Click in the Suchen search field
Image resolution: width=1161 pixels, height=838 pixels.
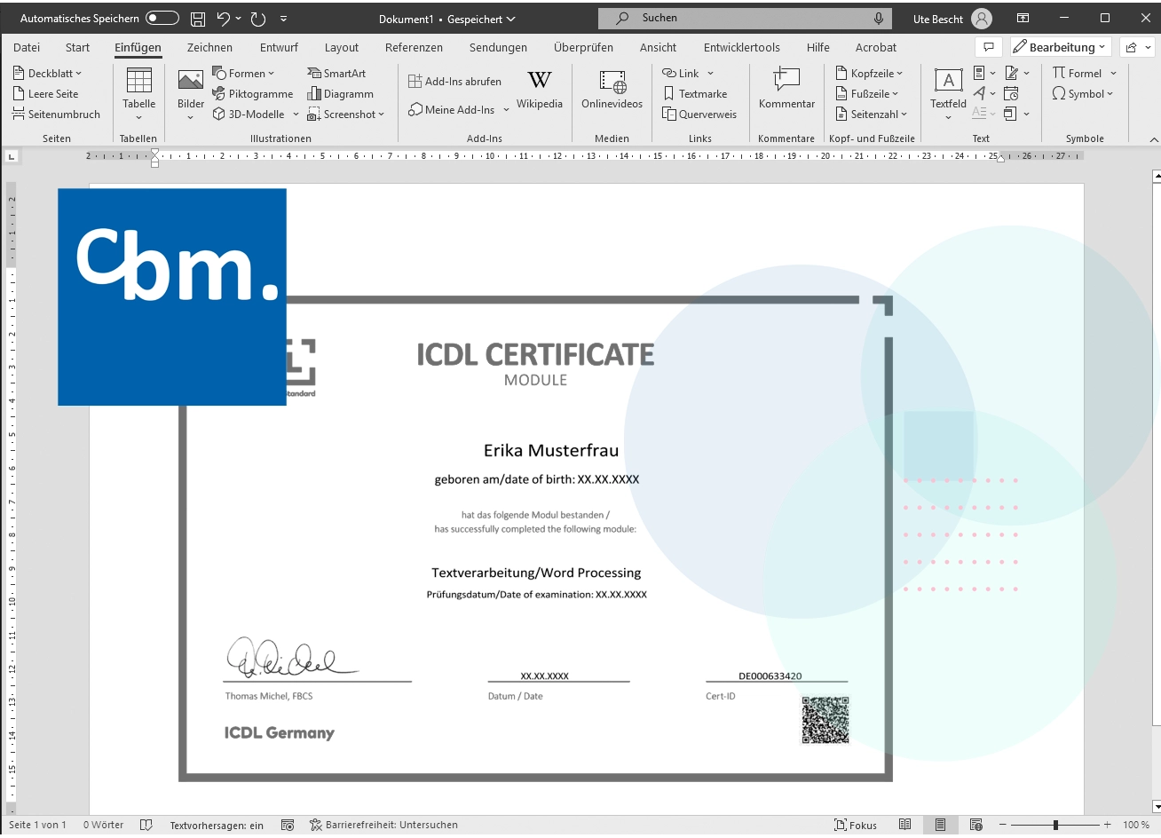[x=746, y=18]
